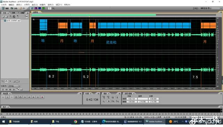Click the import file icon in Files panel

3,17
